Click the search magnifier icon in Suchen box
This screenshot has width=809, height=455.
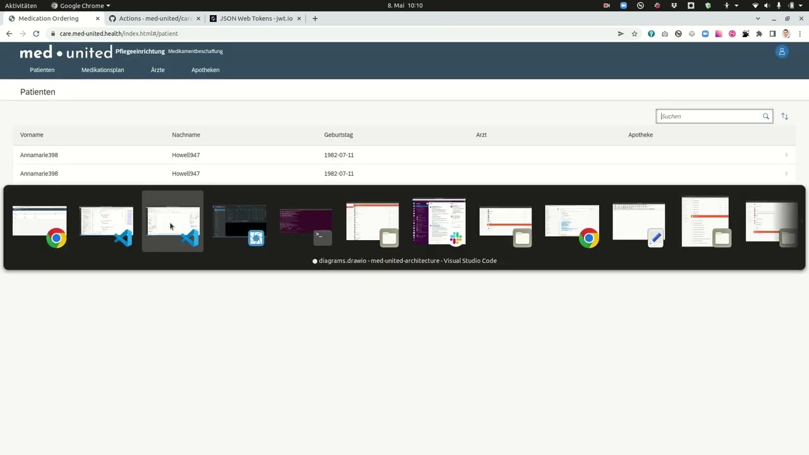765,116
